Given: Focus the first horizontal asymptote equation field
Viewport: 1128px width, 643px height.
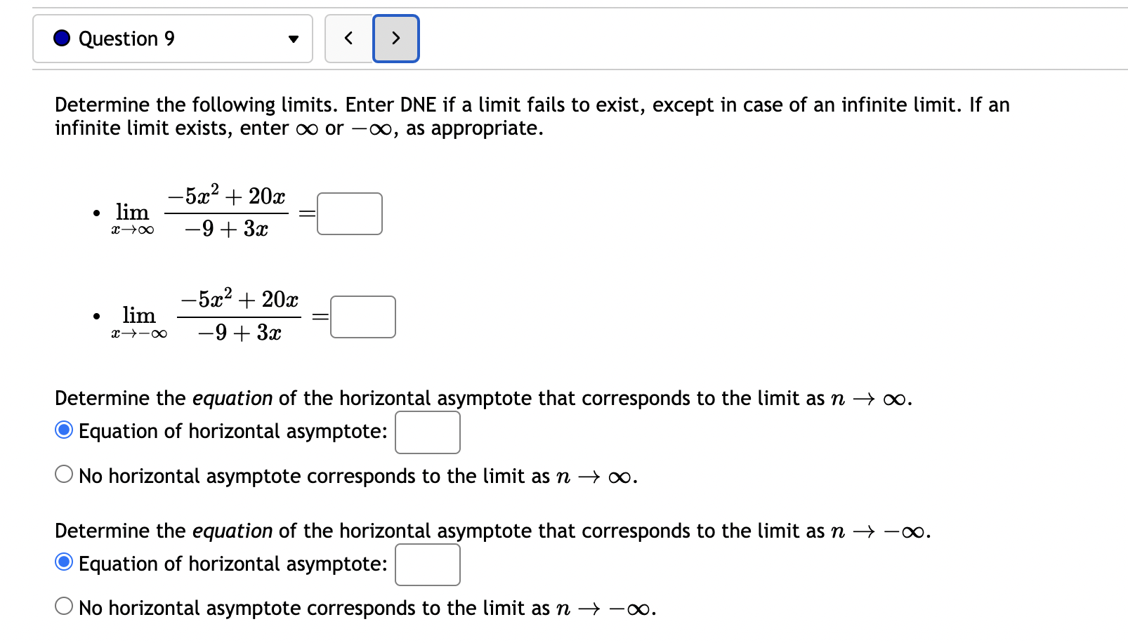Looking at the screenshot, I should pyautogui.click(x=427, y=432).
